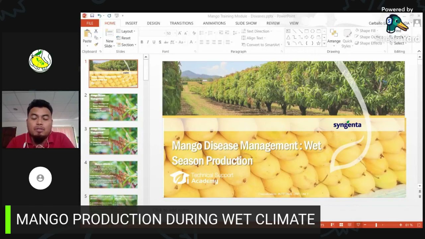This screenshot has width=425, height=239.
Task: Open the Section dropdown
Action: 126,45
